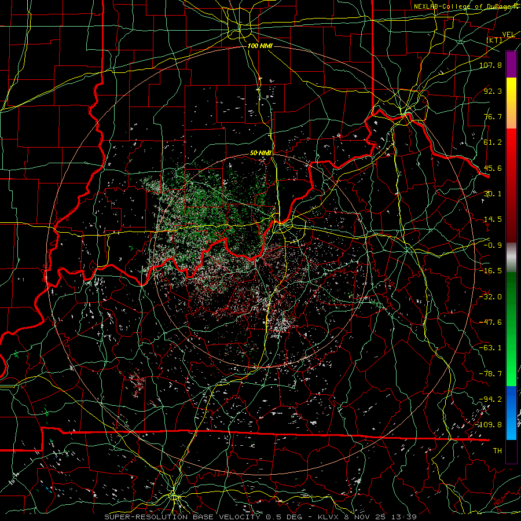Select the 14.5 scale value
Image resolution: width=521 pixels, height=521 pixels.
click(x=493, y=219)
